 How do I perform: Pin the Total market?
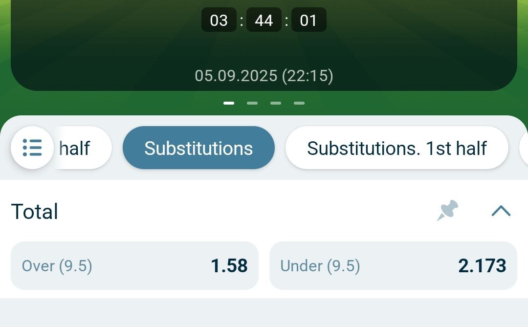pyautogui.click(x=447, y=211)
